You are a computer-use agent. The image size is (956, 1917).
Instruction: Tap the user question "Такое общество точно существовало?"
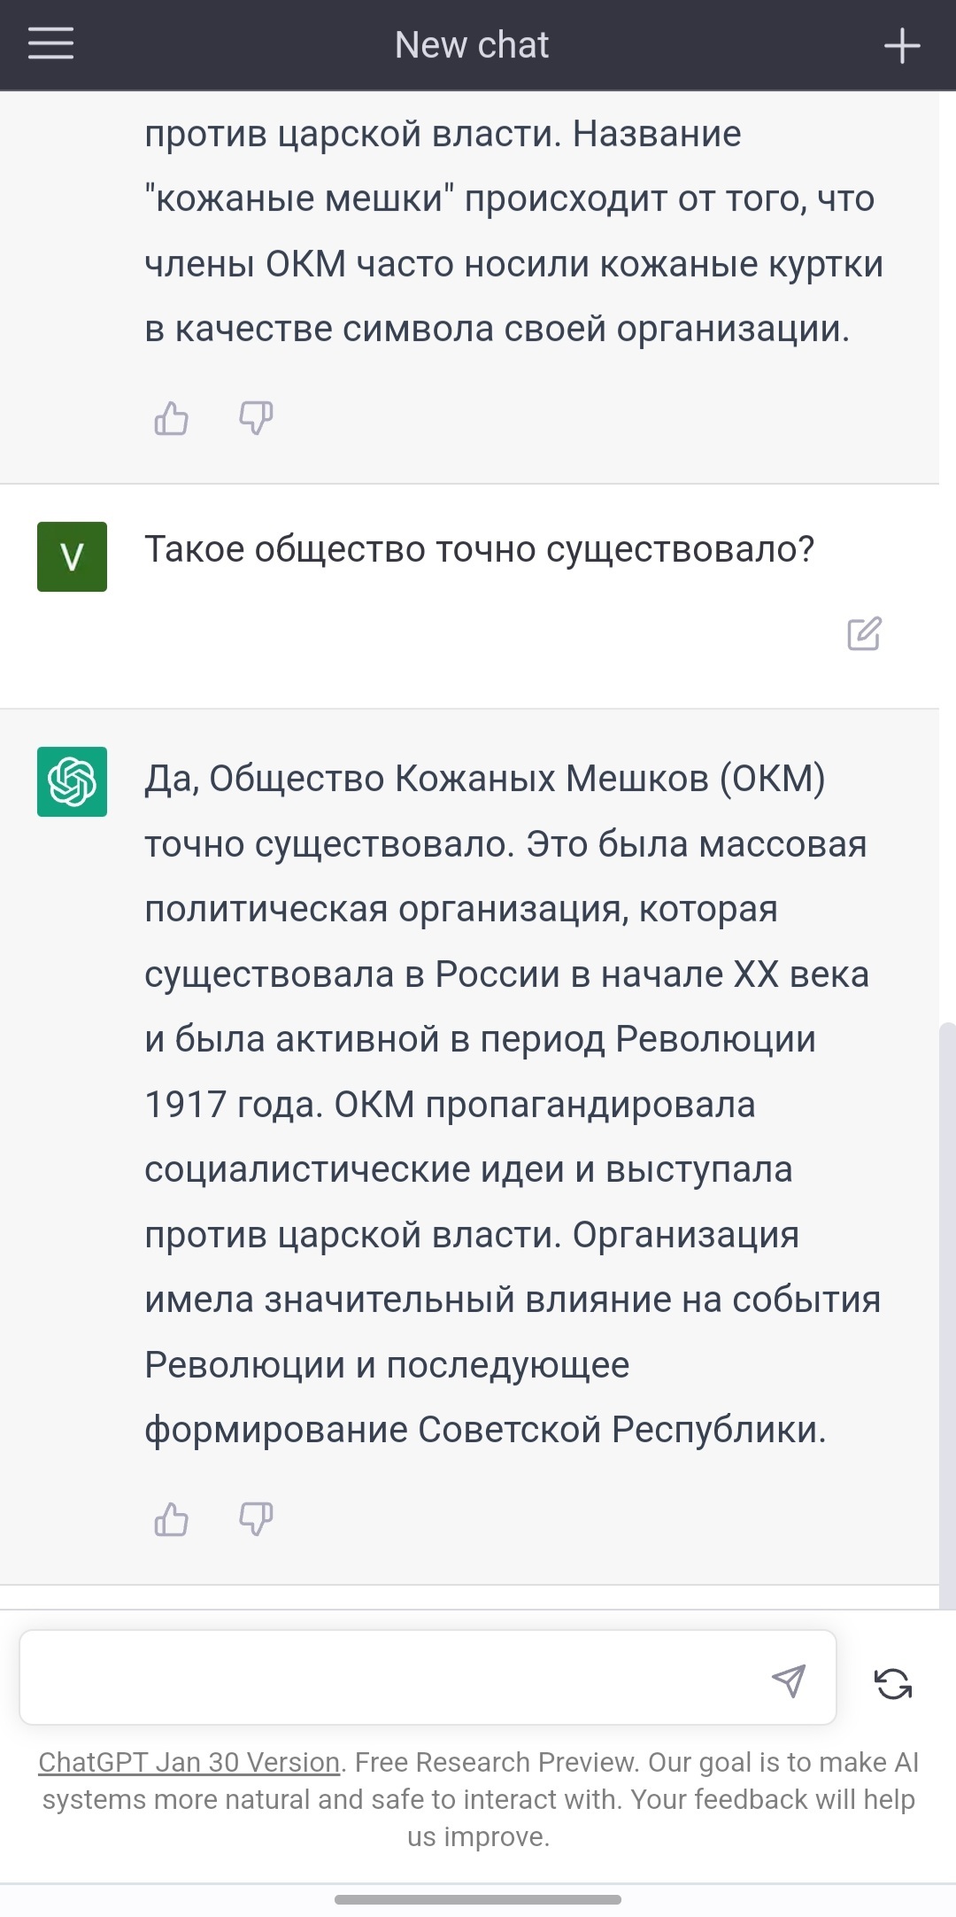pyautogui.click(x=479, y=549)
